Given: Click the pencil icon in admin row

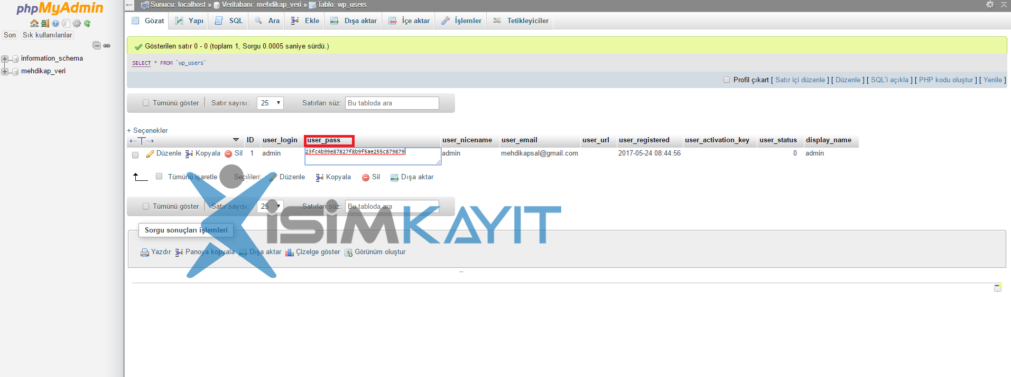Looking at the screenshot, I should (150, 154).
